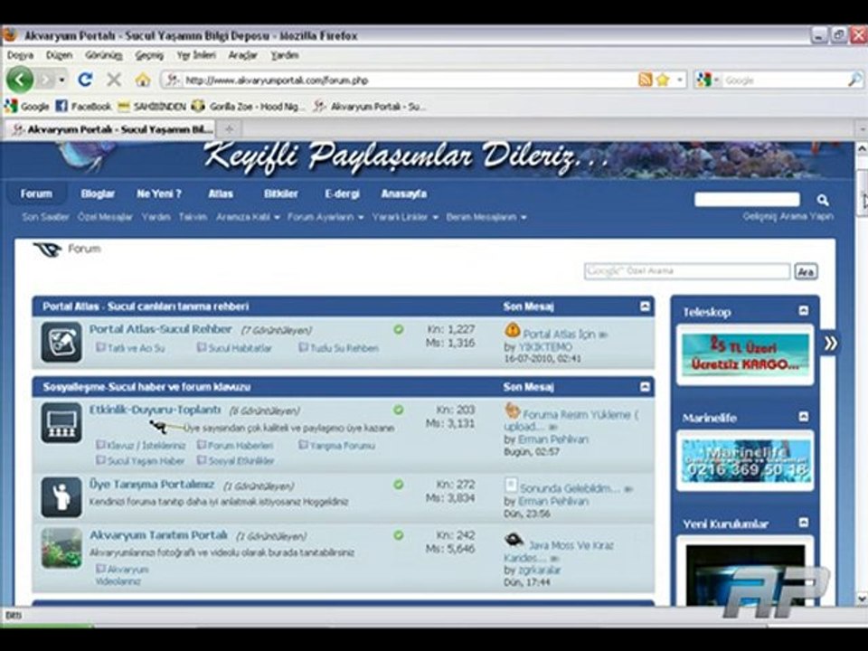
Task: Go to the Home page icon
Action: (143, 80)
